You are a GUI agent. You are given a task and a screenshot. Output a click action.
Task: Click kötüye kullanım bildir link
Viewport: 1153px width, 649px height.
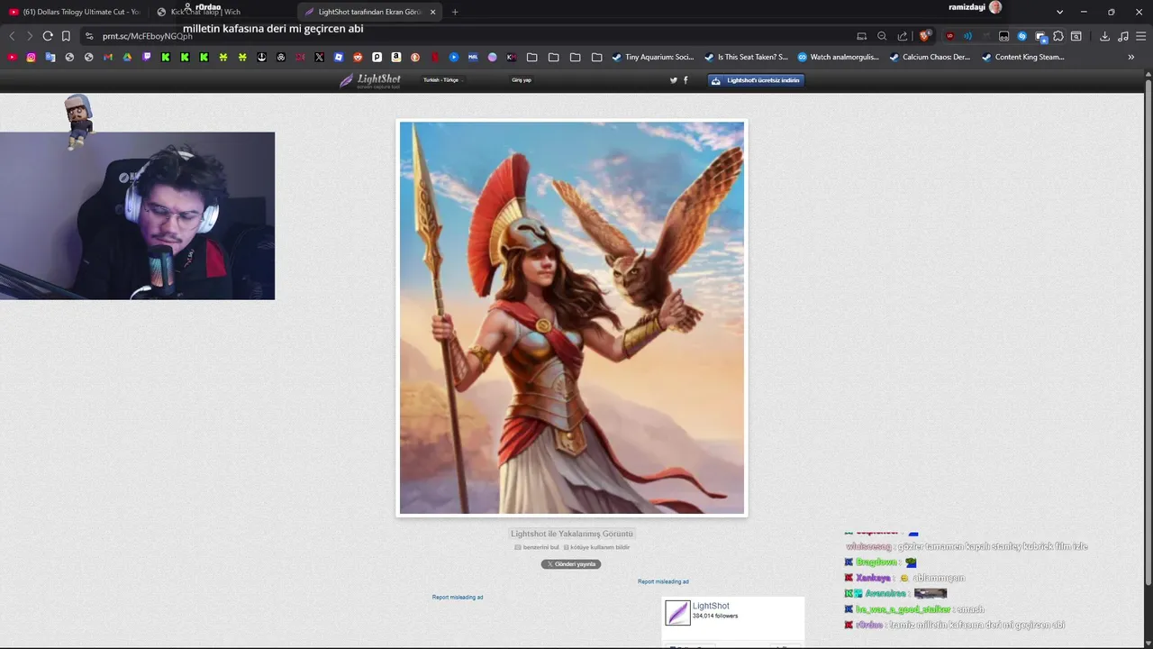point(596,547)
